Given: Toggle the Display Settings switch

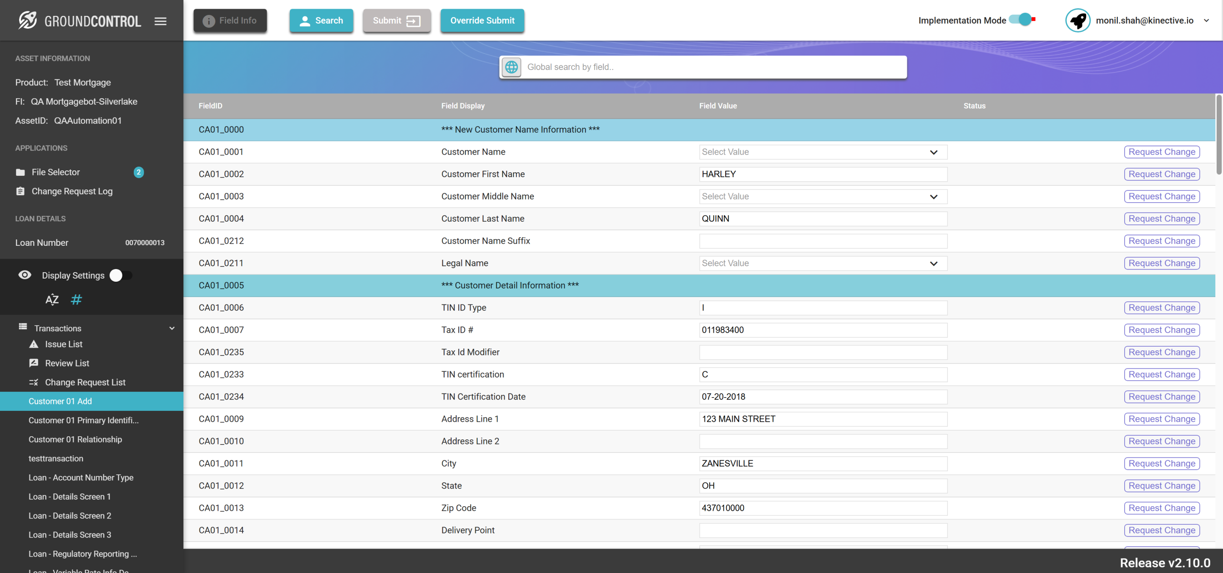Looking at the screenshot, I should tap(121, 275).
